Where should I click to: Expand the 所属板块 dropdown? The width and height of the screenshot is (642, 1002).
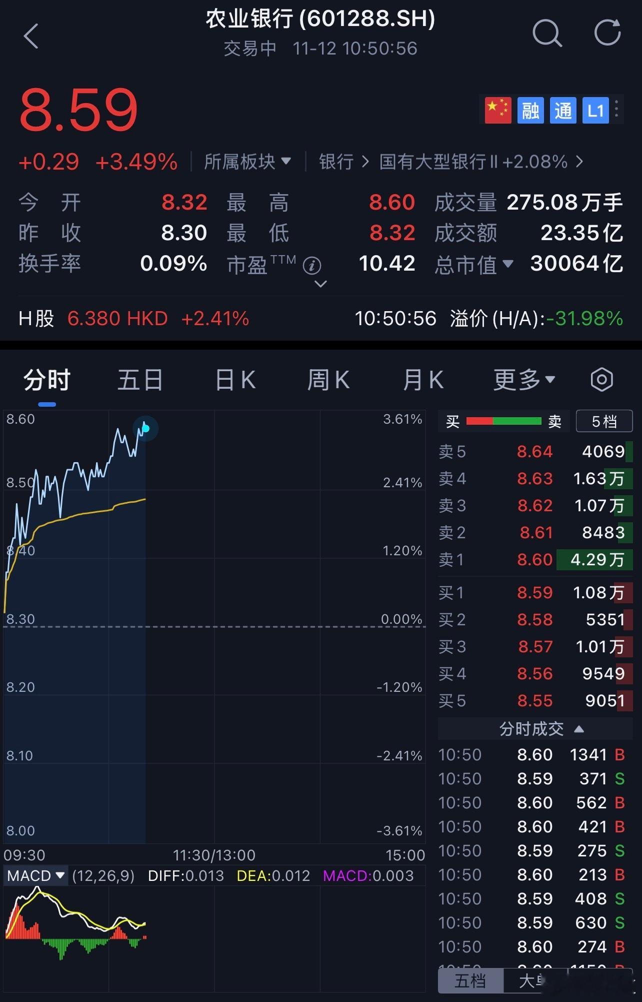pyautogui.click(x=247, y=162)
